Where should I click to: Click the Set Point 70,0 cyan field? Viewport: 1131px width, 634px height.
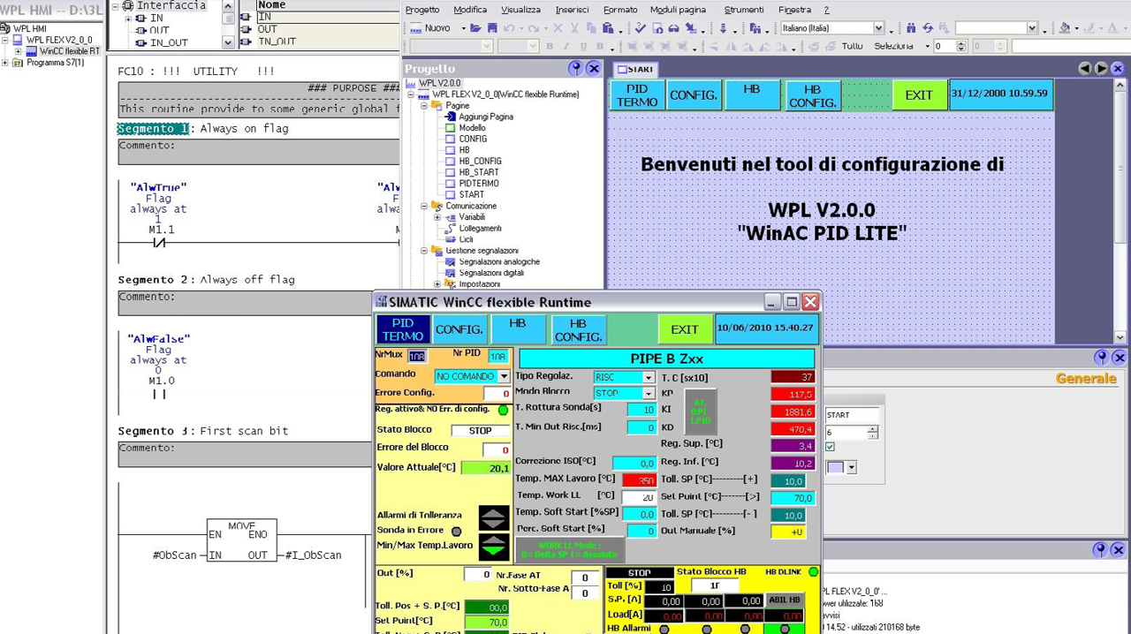click(793, 498)
